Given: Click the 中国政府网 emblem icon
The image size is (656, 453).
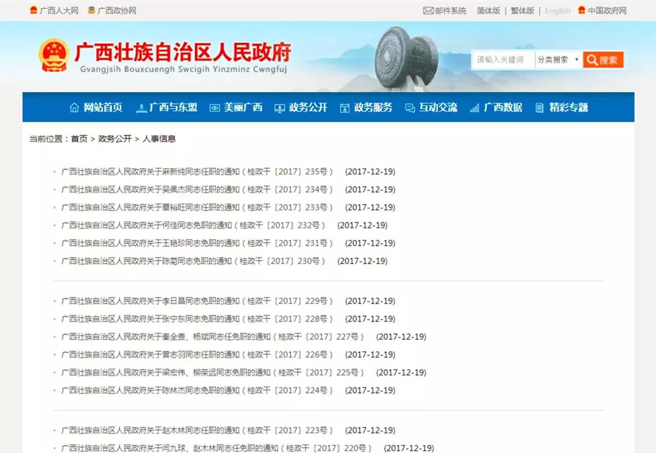Looking at the screenshot, I should tap(582, 10).
